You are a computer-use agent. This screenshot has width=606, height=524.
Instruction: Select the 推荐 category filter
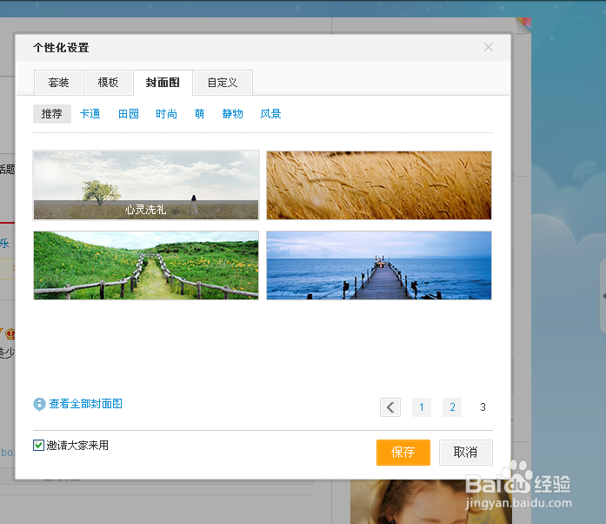coord(52,114)
